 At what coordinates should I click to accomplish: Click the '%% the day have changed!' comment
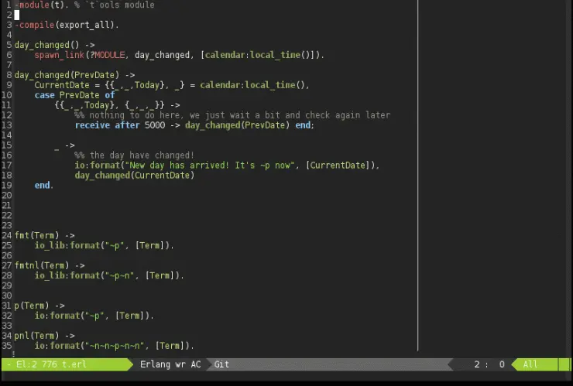coord(135,155)
